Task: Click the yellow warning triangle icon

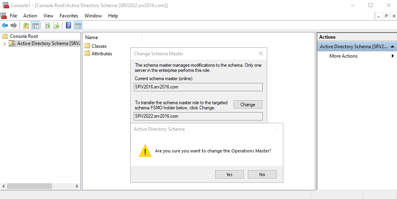Action: click(145, 151)
